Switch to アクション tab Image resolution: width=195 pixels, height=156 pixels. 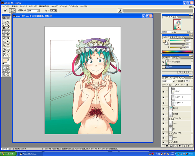(175, 58)
